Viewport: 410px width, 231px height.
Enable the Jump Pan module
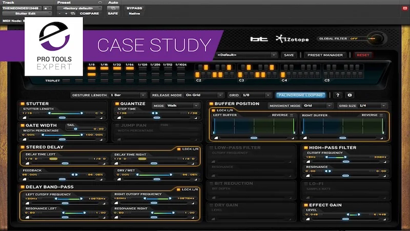pyautogui.click(x=117, y=125)
